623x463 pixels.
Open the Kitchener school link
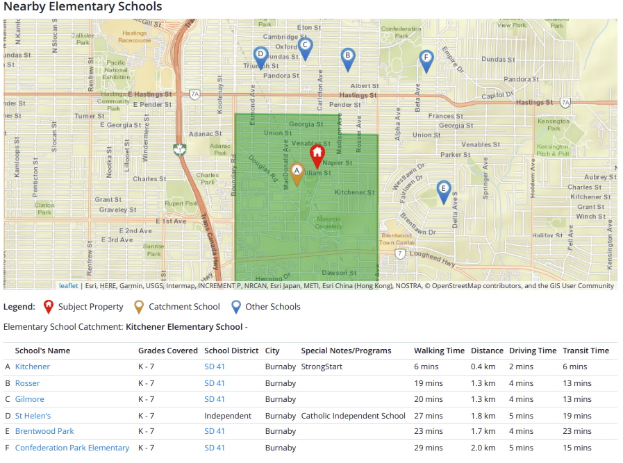click(x=33, y=367)
